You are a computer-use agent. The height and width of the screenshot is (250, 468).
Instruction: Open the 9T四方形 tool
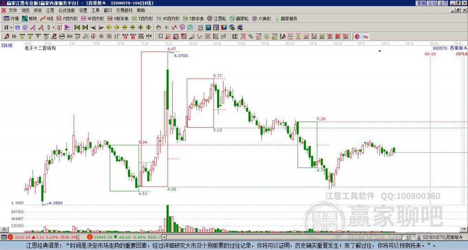tap(168, 18)
